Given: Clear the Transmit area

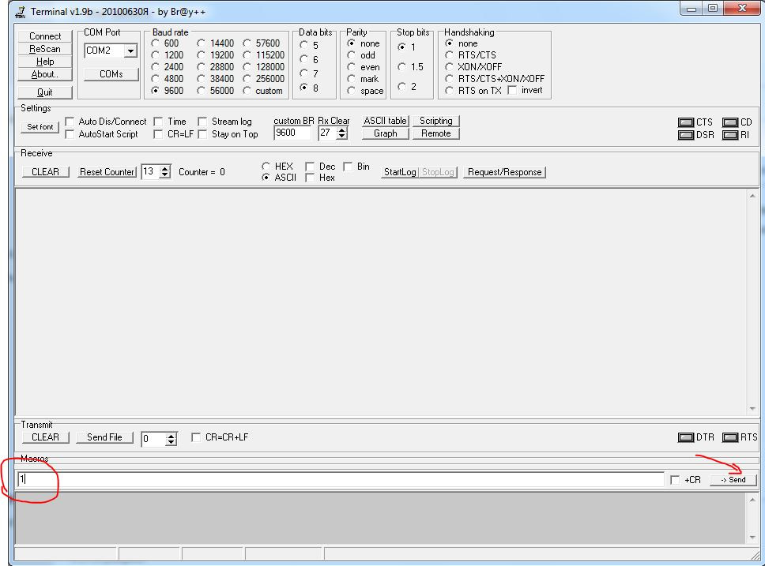Looking at the screenshot, I should pos(45,437).
